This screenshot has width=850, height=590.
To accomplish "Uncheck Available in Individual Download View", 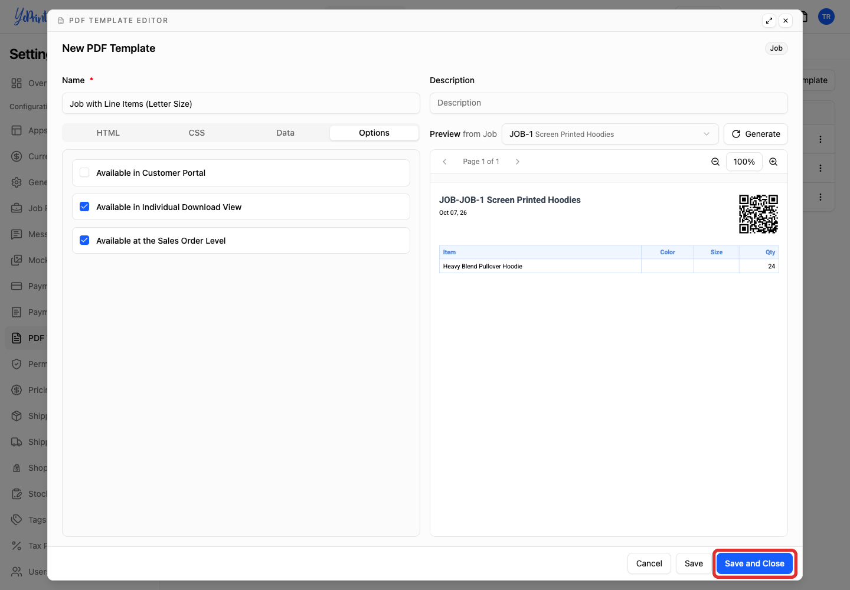I will 84,206.
